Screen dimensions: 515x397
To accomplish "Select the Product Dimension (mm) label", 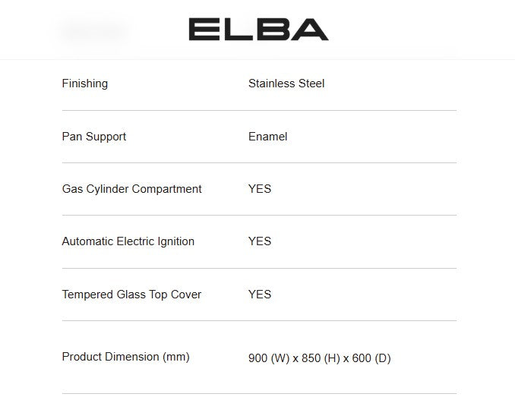I will 125,357.
